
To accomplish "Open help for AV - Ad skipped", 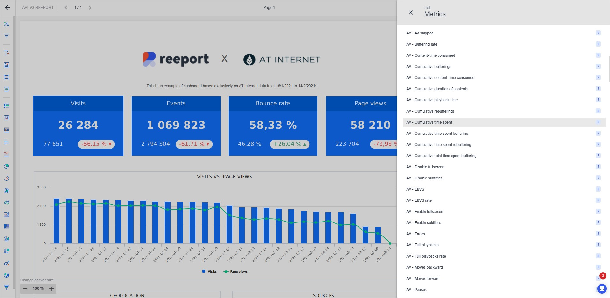I will click(x=598, y=33).
